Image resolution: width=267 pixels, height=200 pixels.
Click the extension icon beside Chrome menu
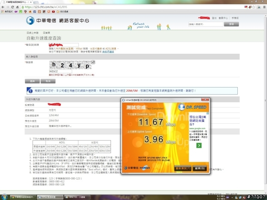(259, 7)
